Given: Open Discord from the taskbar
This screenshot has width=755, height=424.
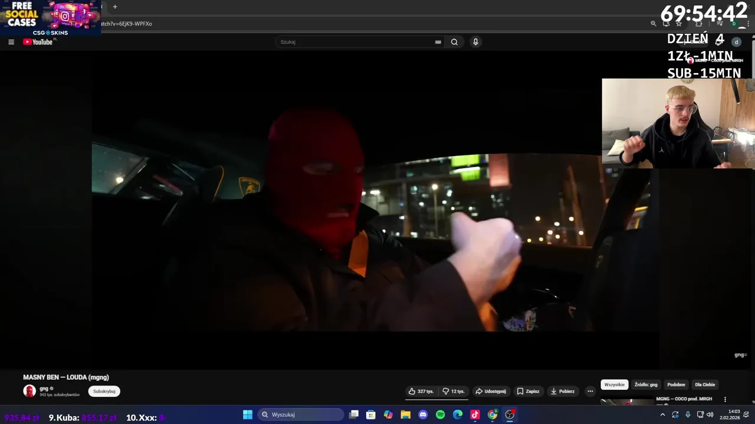Looking at the screenshot, I should tap(423, 415).
